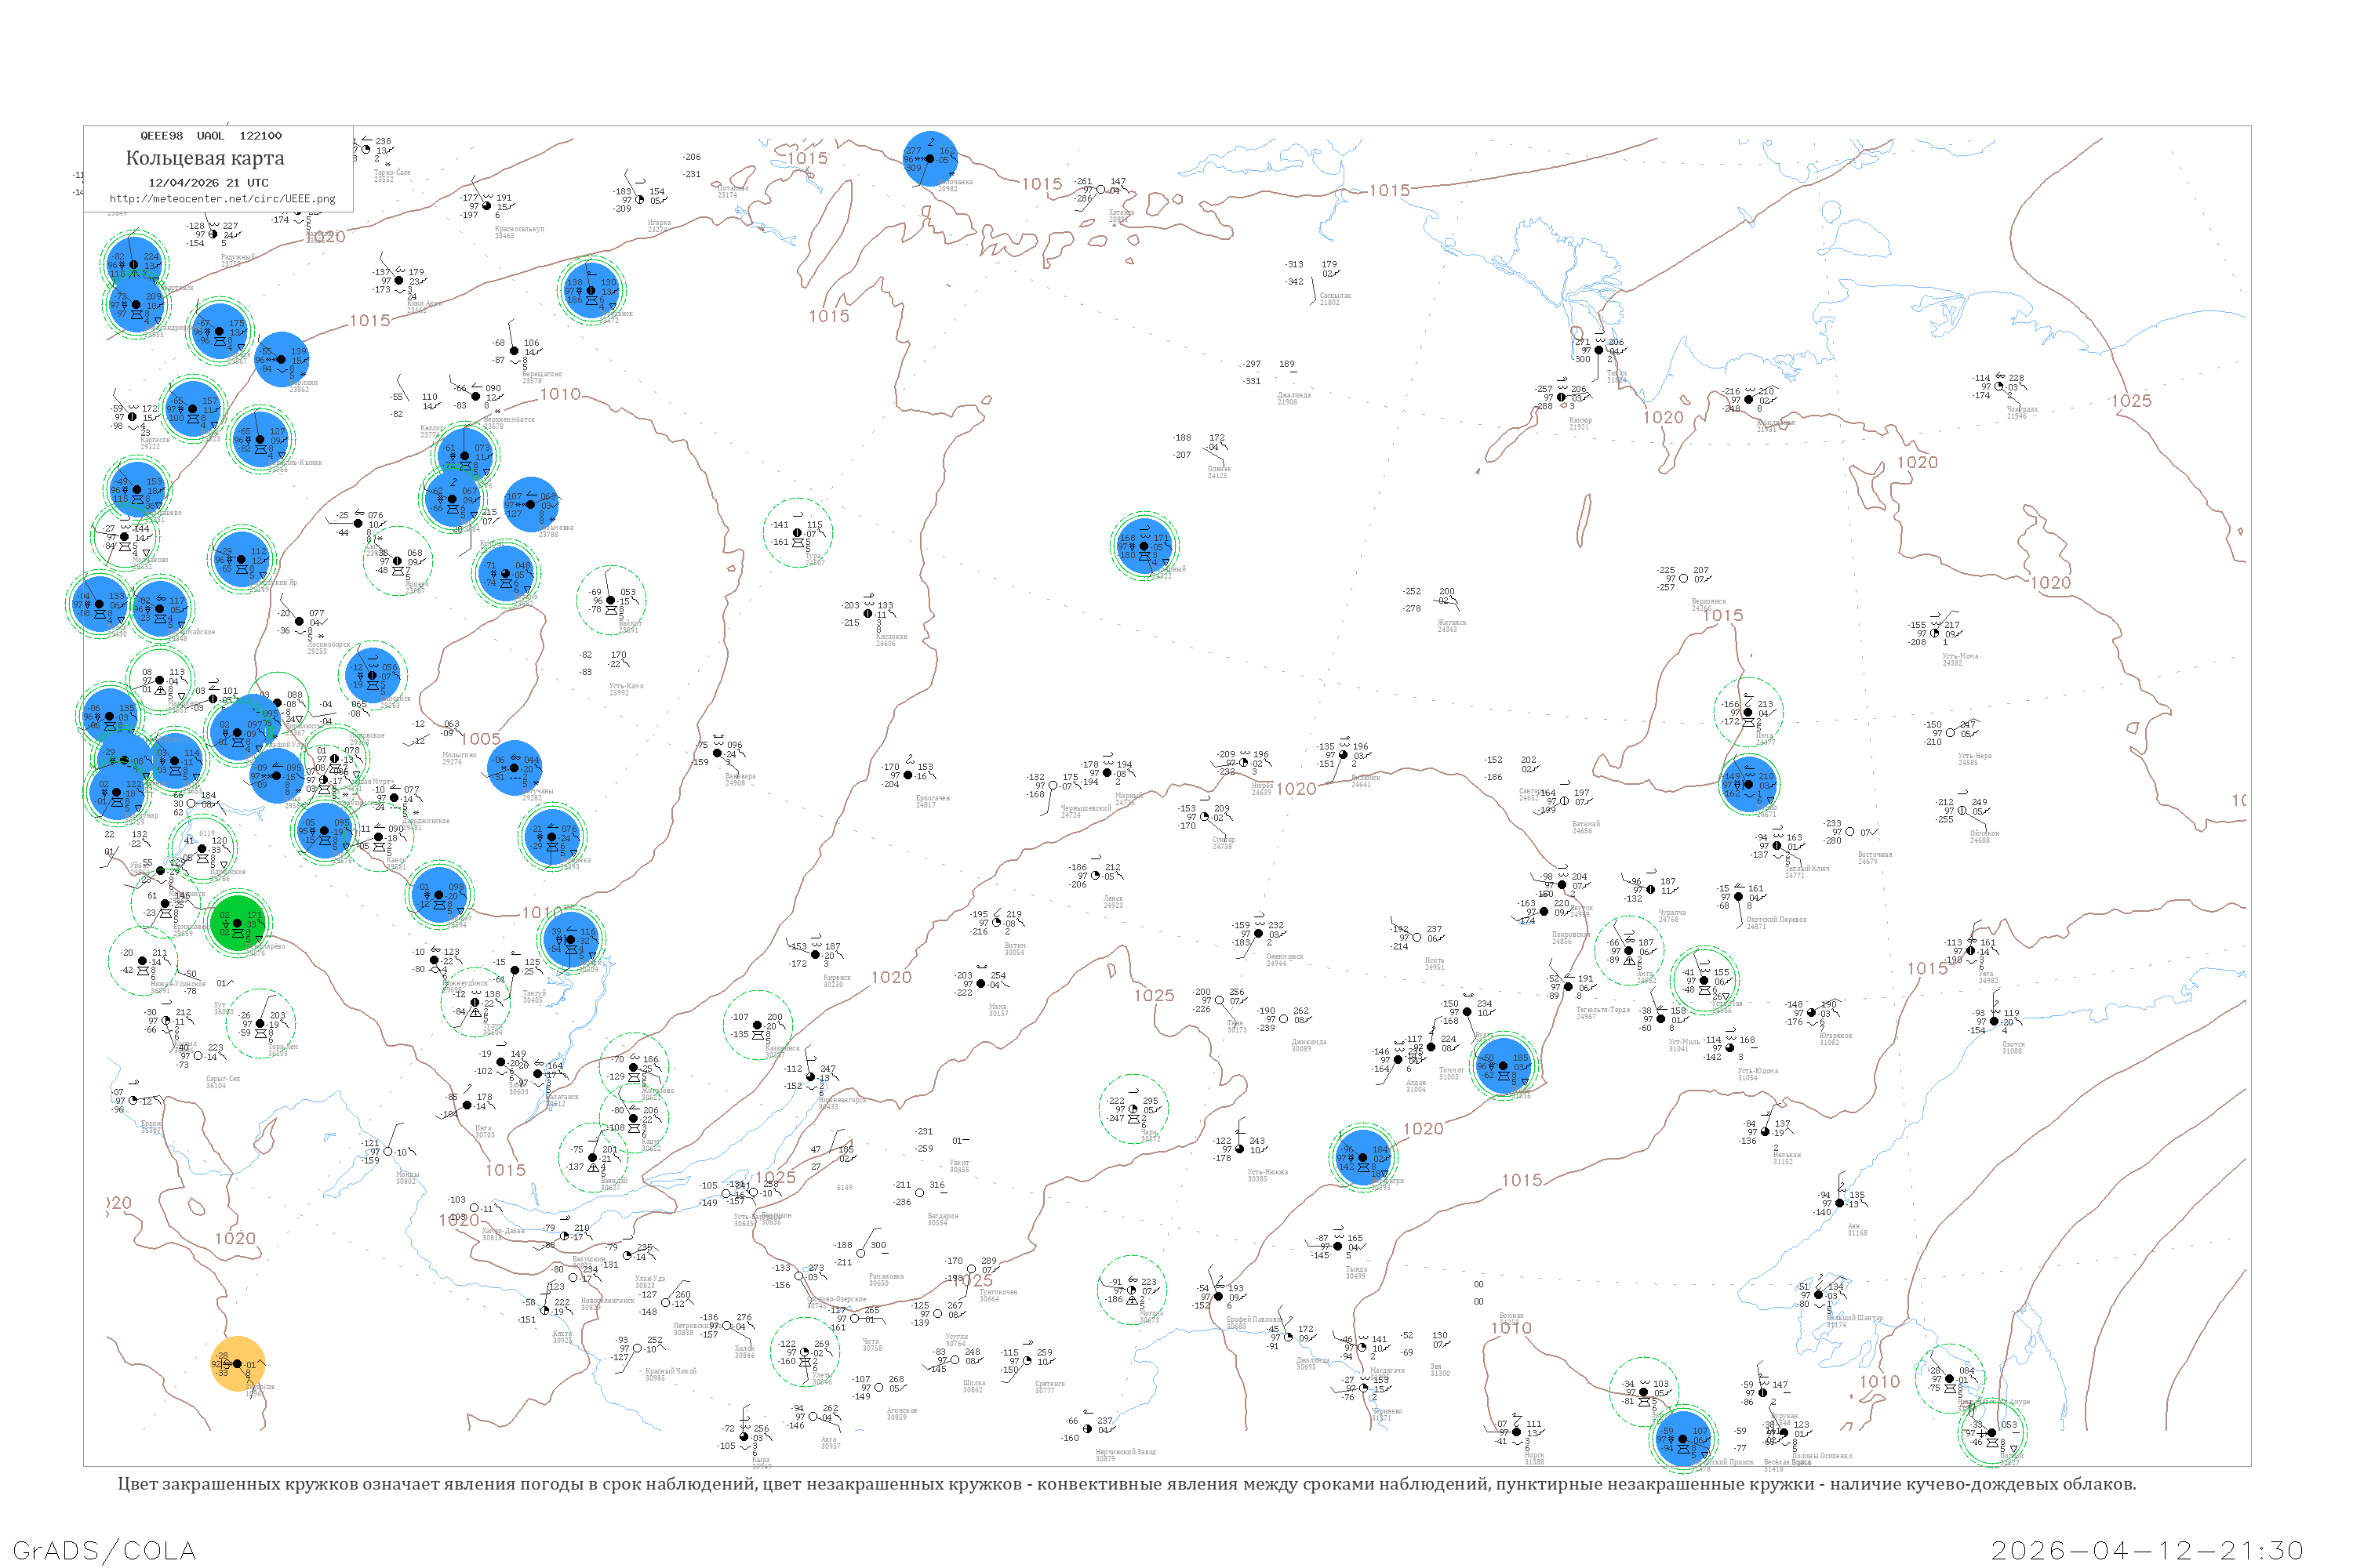Click the Кольцевая карта map title
The image size is (2353, 1568).
[x=205, y=158]
